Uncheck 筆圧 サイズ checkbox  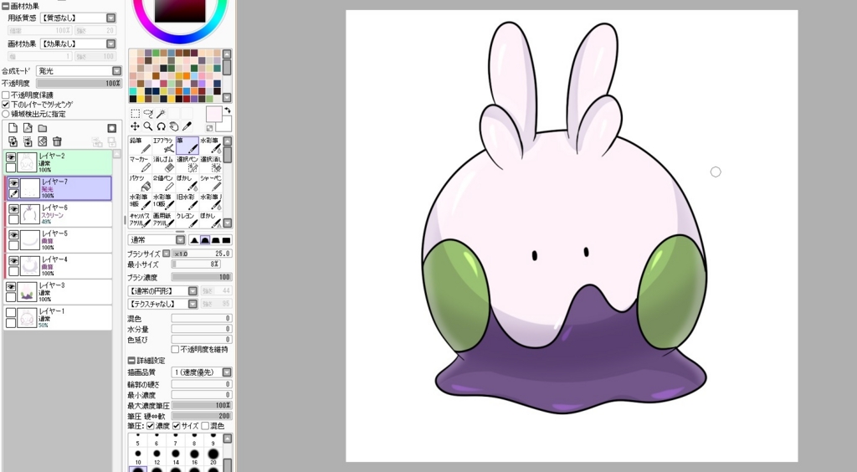[176, 426]
